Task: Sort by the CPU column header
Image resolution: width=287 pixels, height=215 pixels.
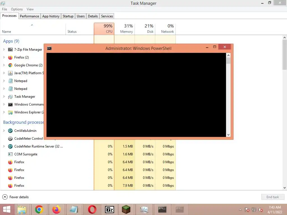Action: click(104, 29)
